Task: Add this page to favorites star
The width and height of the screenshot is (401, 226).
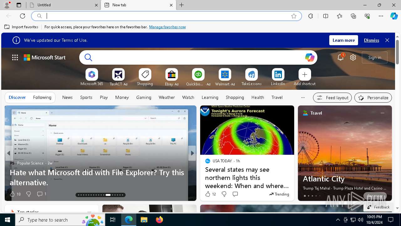Action: 294,16
